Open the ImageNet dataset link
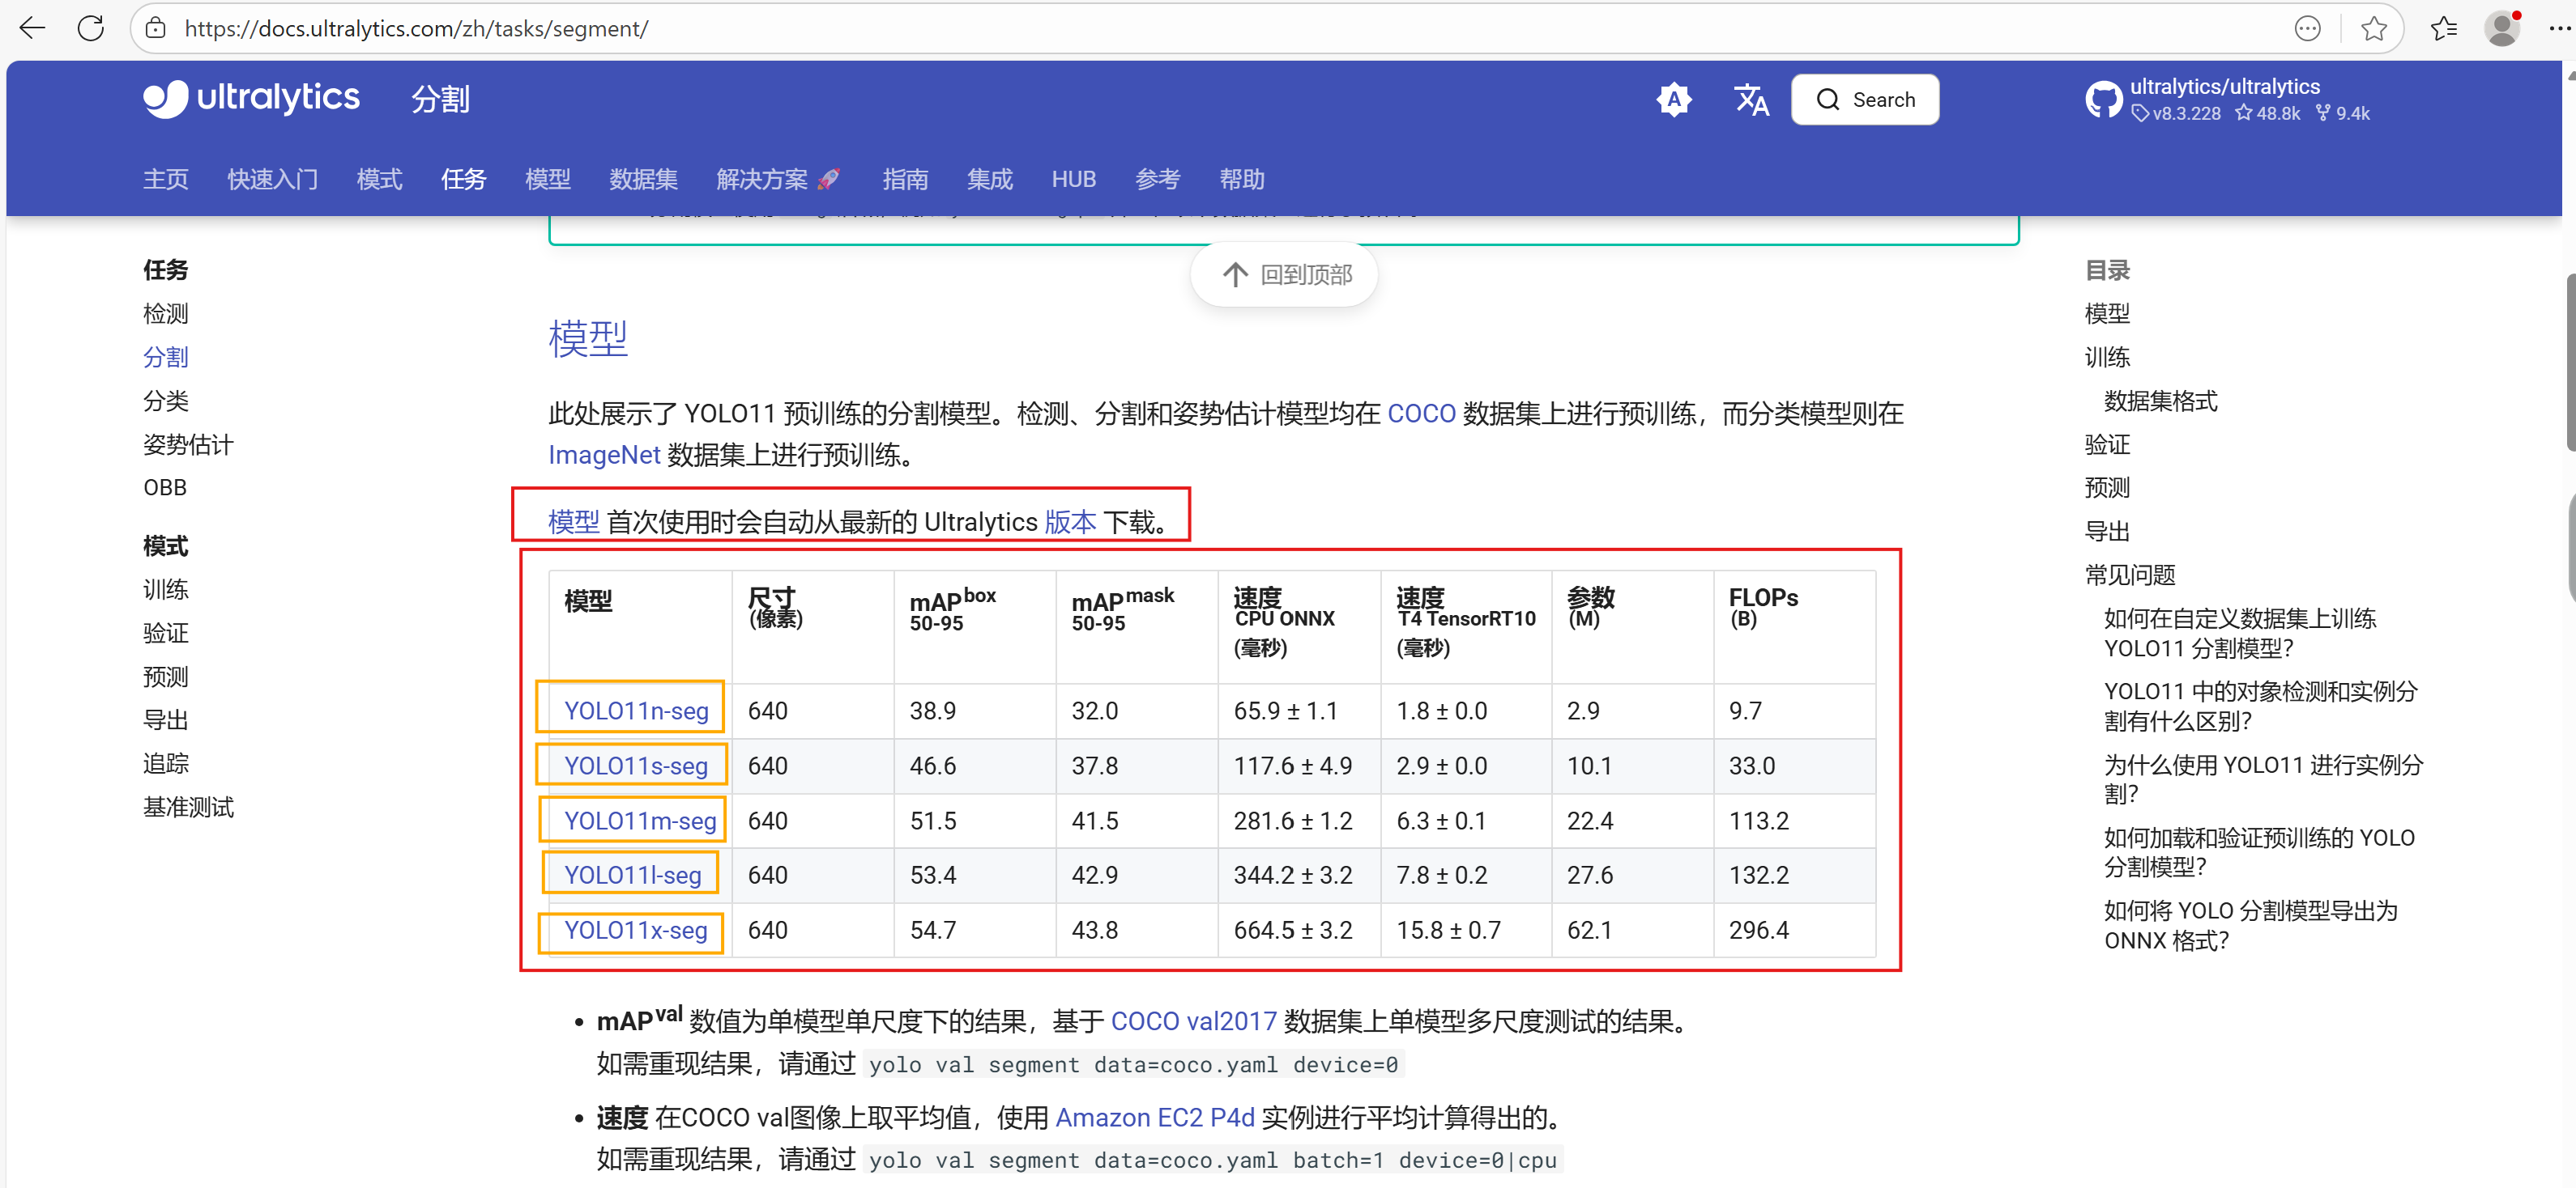The image size is (2576, 1188). [604, 456]
